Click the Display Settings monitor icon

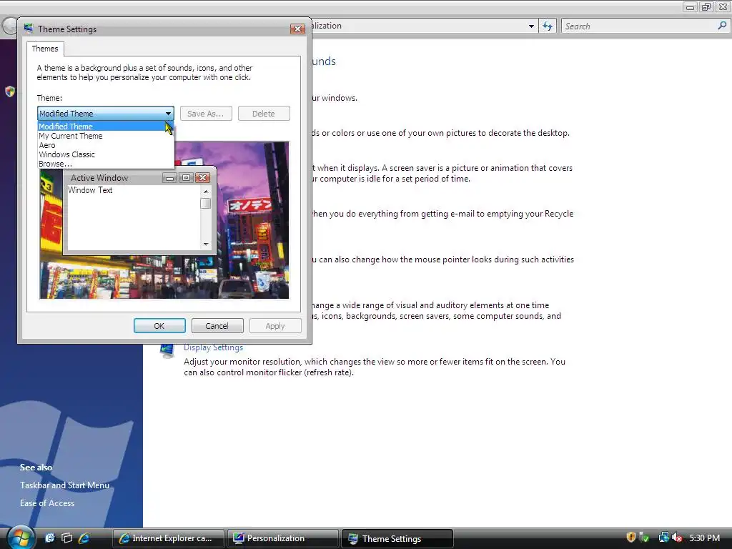click(167, 350)
